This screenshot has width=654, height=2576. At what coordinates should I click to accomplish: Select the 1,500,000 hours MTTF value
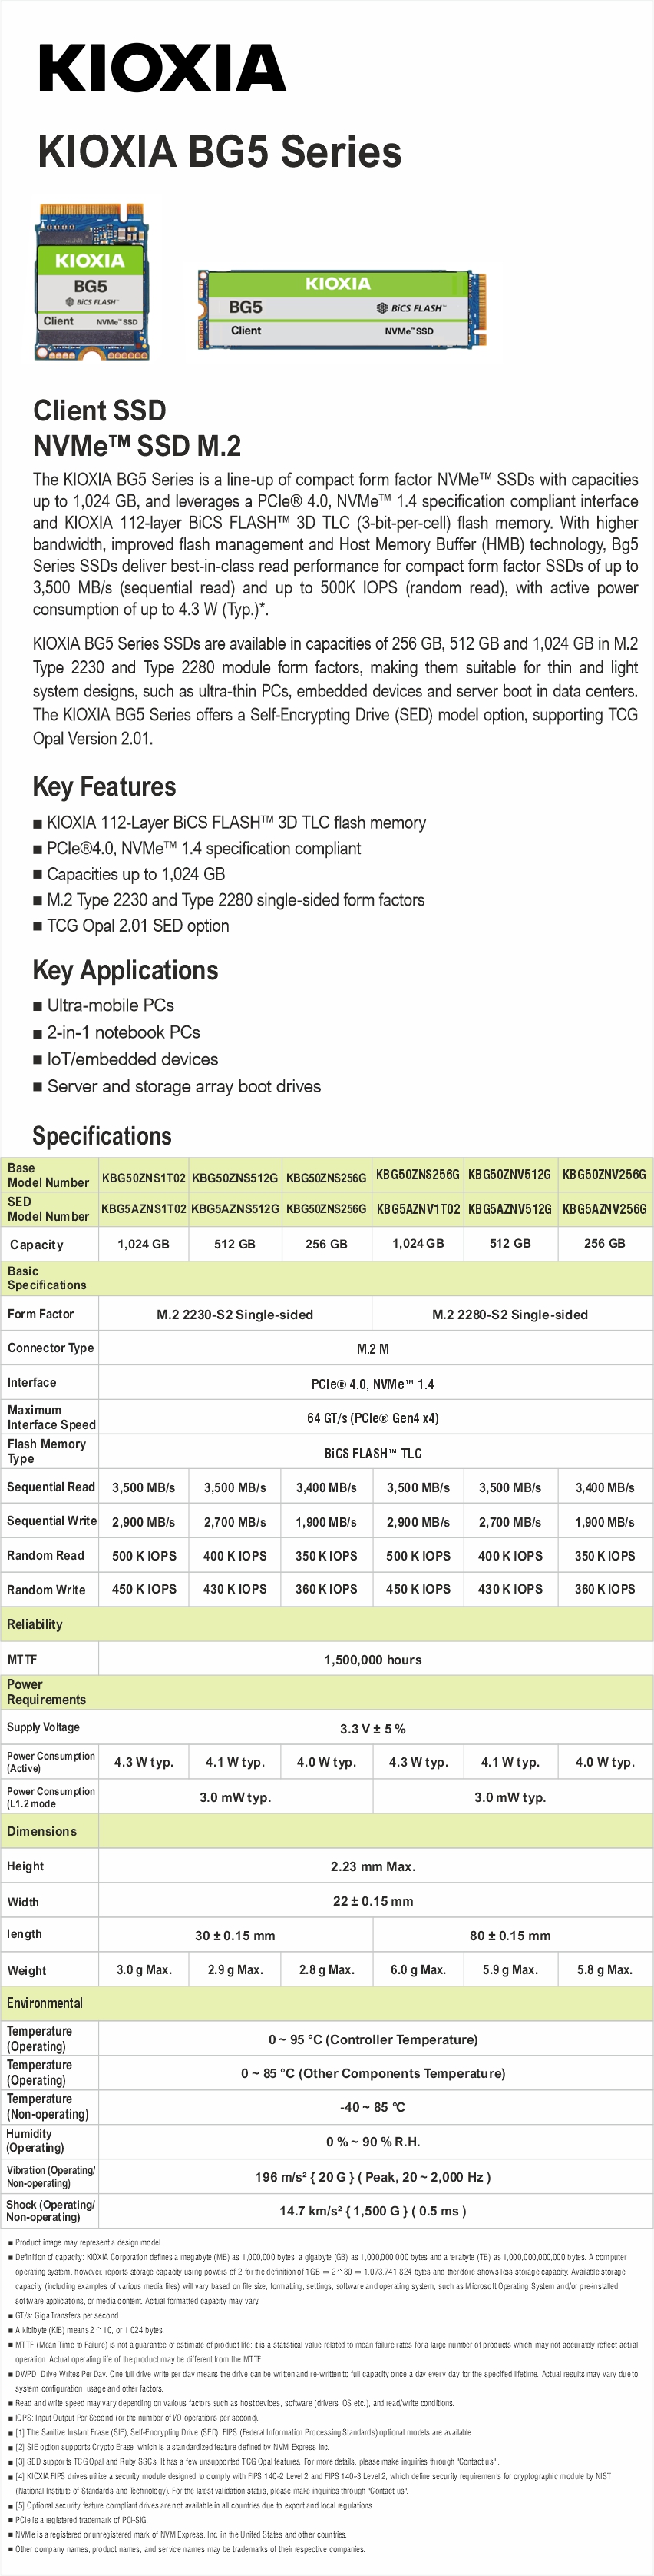[372, 1660]
